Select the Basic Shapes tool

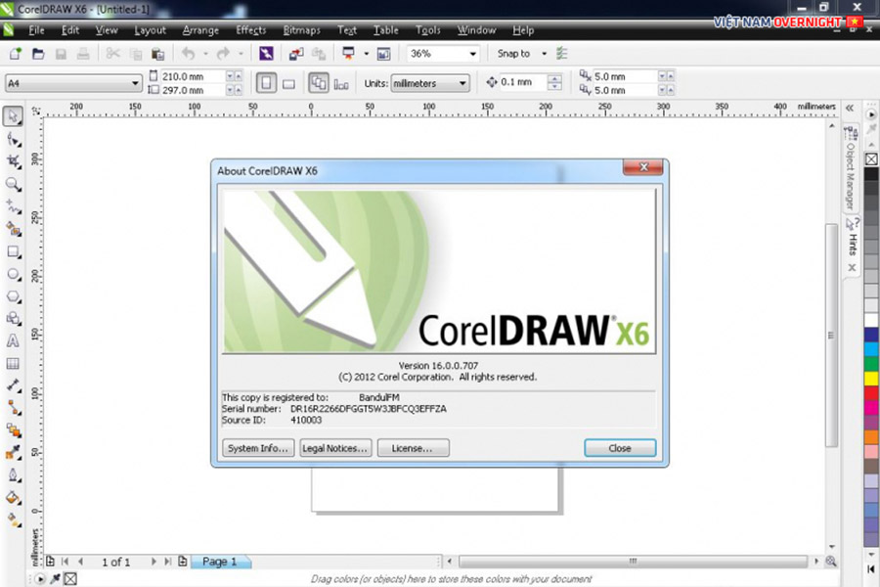click(x=13, y=319)
